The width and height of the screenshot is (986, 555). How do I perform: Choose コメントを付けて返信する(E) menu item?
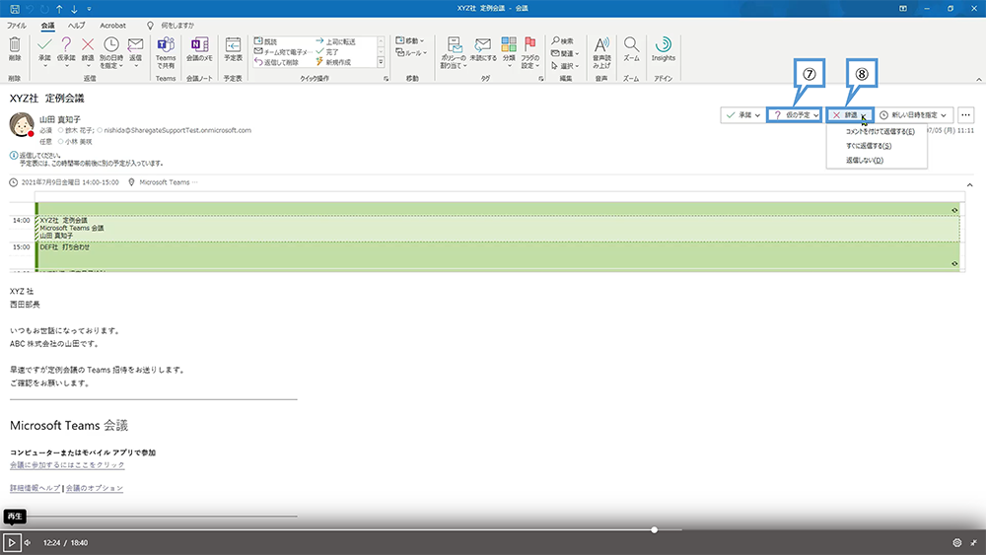click(880, 131)
